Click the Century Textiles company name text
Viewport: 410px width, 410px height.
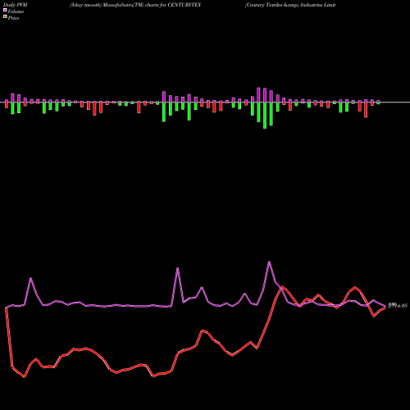coord(290,5)
